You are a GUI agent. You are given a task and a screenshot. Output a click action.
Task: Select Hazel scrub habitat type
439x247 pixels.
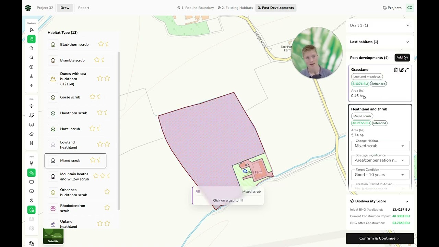pyautogui.click(x=75, y=129)
